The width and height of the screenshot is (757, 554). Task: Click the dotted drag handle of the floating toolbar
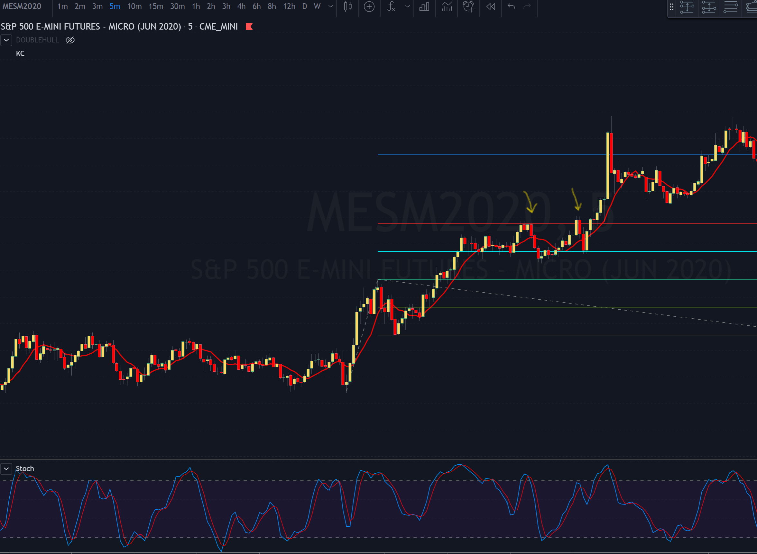[671, 7]
